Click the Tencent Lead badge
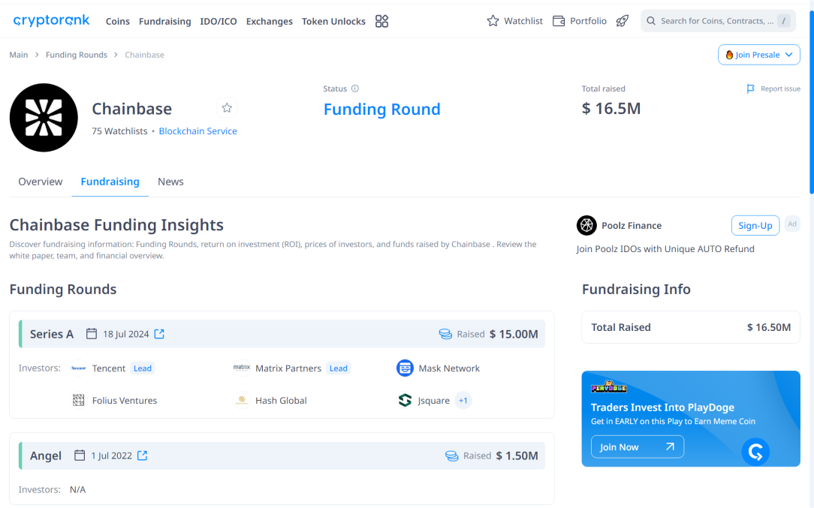This screenshot has width=814, height=508. click(143, 368)
